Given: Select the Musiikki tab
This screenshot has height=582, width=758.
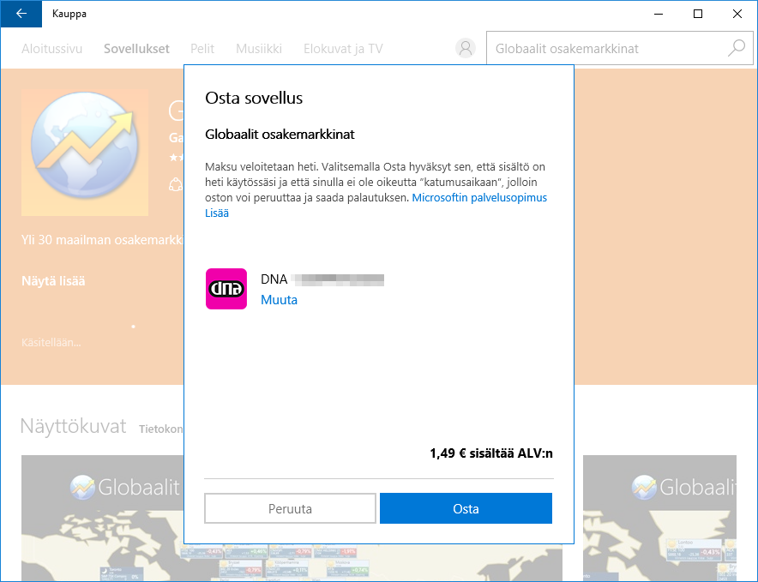Looking at the screenshot, I should [x=258, y=49].
